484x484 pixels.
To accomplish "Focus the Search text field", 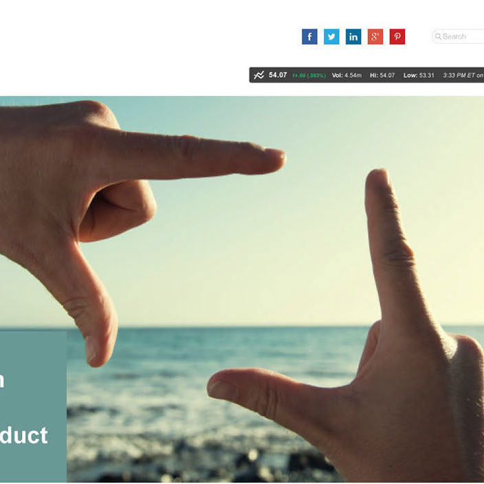I will 458,36.
